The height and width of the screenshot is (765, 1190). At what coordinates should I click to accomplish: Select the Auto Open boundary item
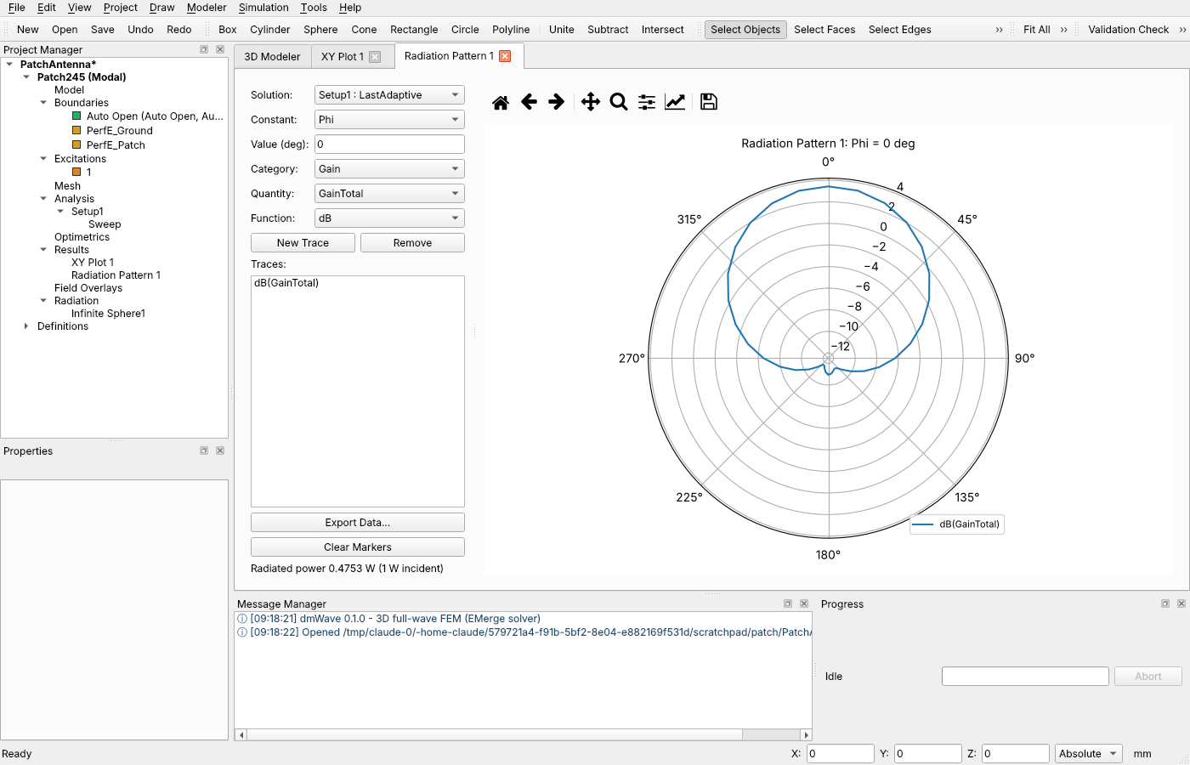click(x=155, y=116)
